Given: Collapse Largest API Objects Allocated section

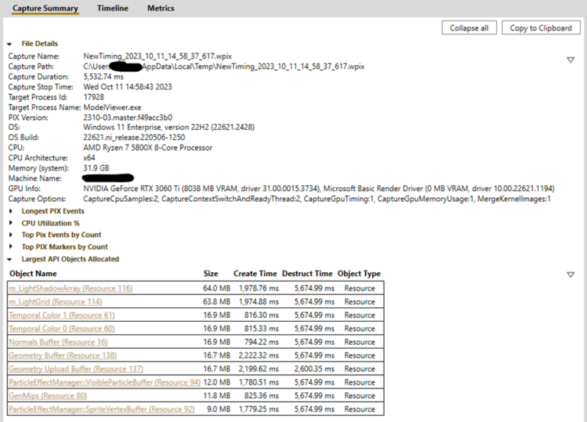Looking at the screenshot, I should tap(11, 259).
